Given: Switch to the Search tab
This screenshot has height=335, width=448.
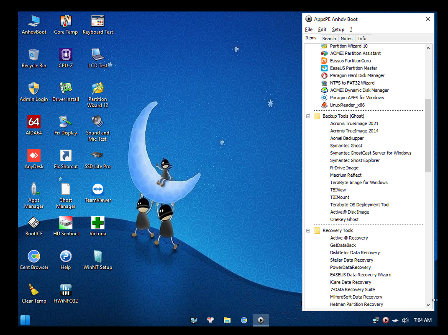Looking at the screenshot, I should [329, 39].
